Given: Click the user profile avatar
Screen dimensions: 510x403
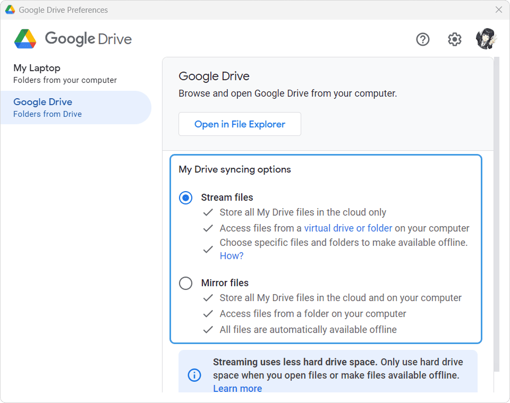Looking at the screenshot, I should 486,39.
